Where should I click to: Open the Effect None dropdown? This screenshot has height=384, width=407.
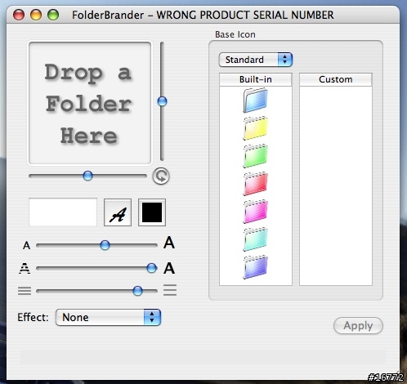click(x=108, y=317)
